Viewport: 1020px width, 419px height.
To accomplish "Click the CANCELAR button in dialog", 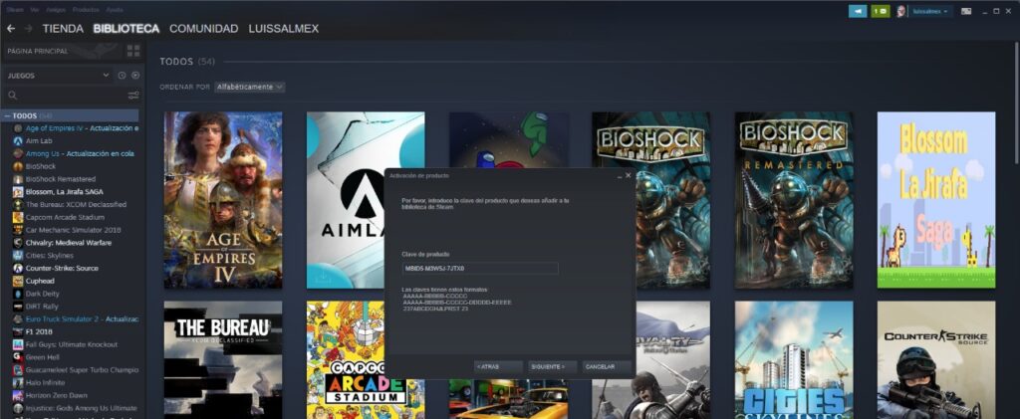I will (607, 367).
